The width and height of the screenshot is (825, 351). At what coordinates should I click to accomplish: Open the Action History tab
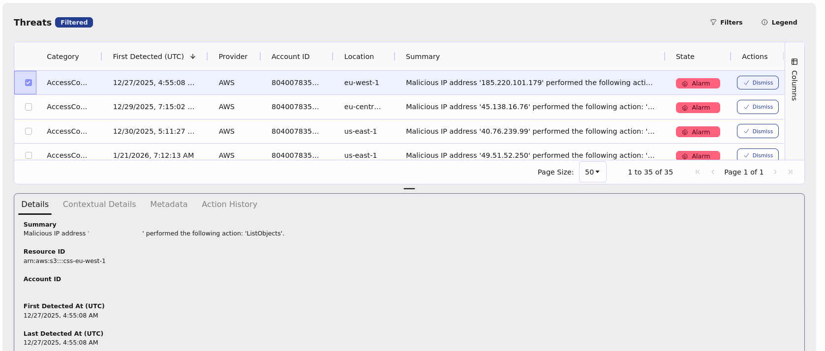(229, 205)
